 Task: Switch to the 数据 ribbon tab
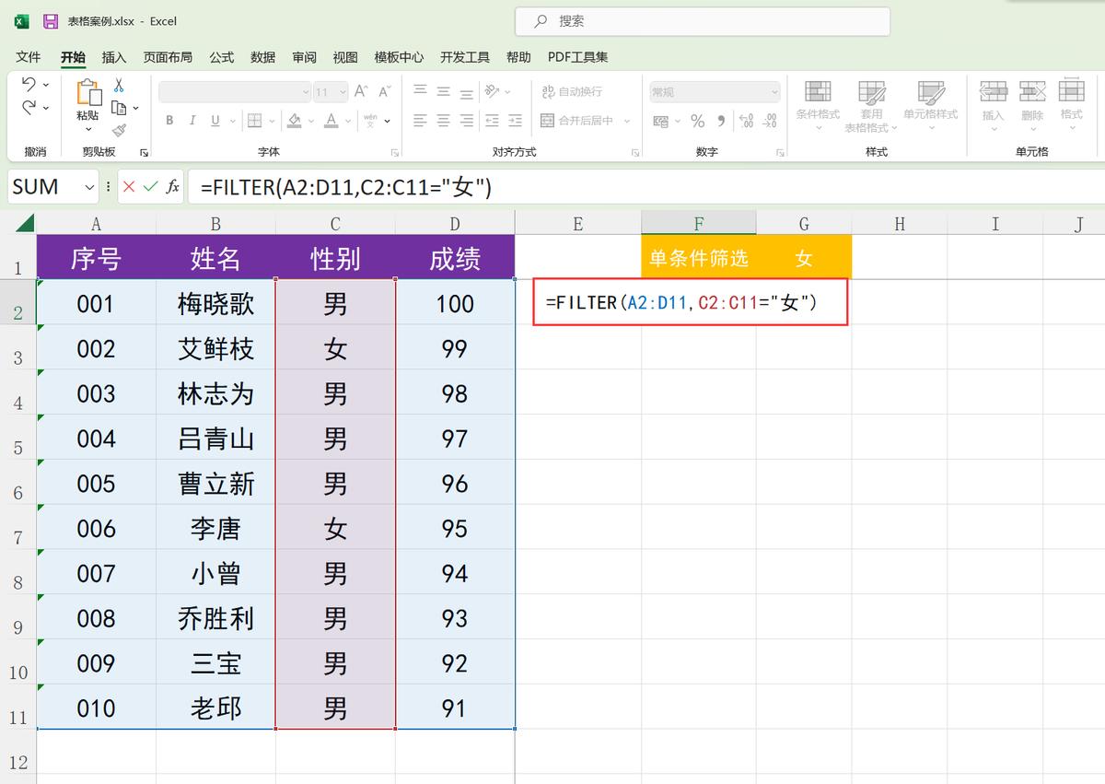pyautogui.click(x=262, y=56)
